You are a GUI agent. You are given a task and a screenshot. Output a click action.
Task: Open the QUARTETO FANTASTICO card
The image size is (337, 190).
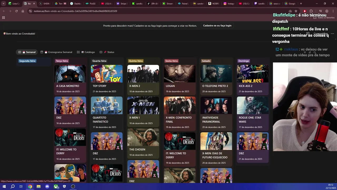coord(107,114)
